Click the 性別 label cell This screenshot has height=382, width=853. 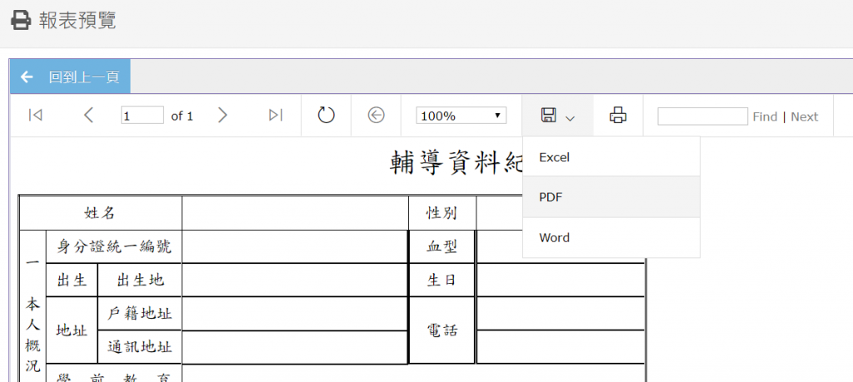point(441,213)
